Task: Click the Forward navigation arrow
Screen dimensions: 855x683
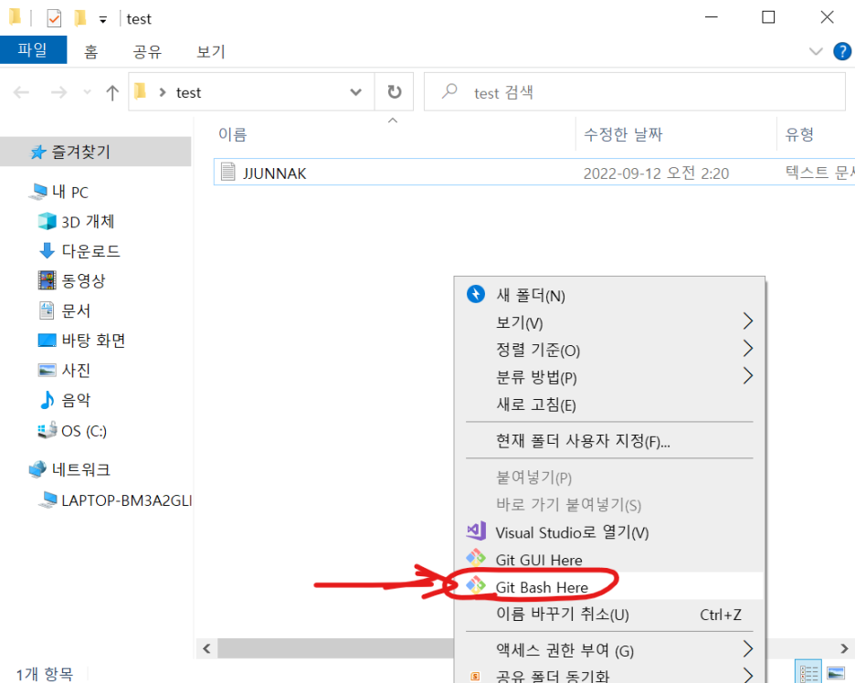Action: click(58, 92)
